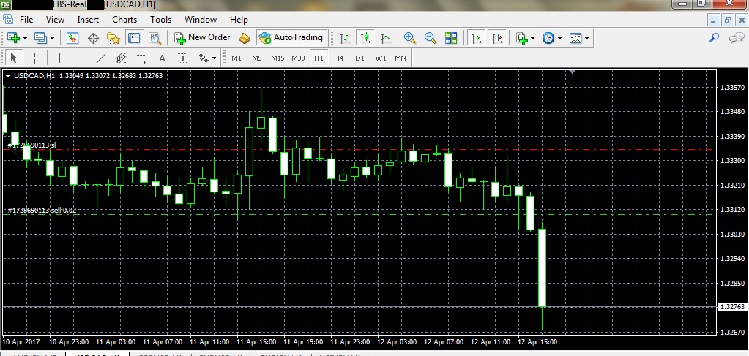Image resolution: width=749 pixels, height=356 pixels.
Task: Select the Cursor arrow tool
Action: 13,58
